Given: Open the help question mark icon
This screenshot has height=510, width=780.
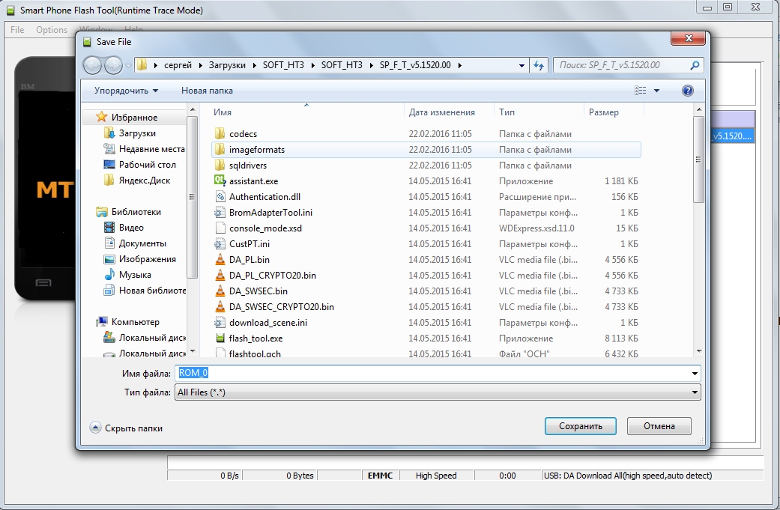Looking at the screenshot, I should [688, 91].
